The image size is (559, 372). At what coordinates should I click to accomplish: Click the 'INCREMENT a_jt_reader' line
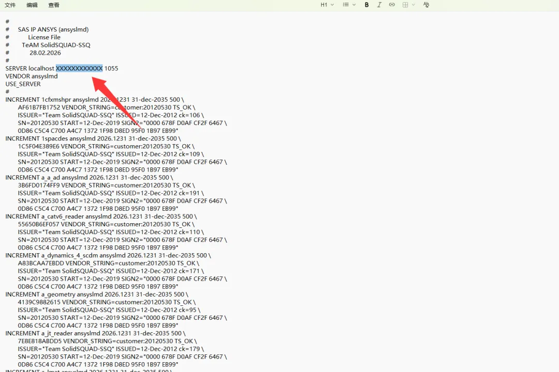(x=95, y=334)
